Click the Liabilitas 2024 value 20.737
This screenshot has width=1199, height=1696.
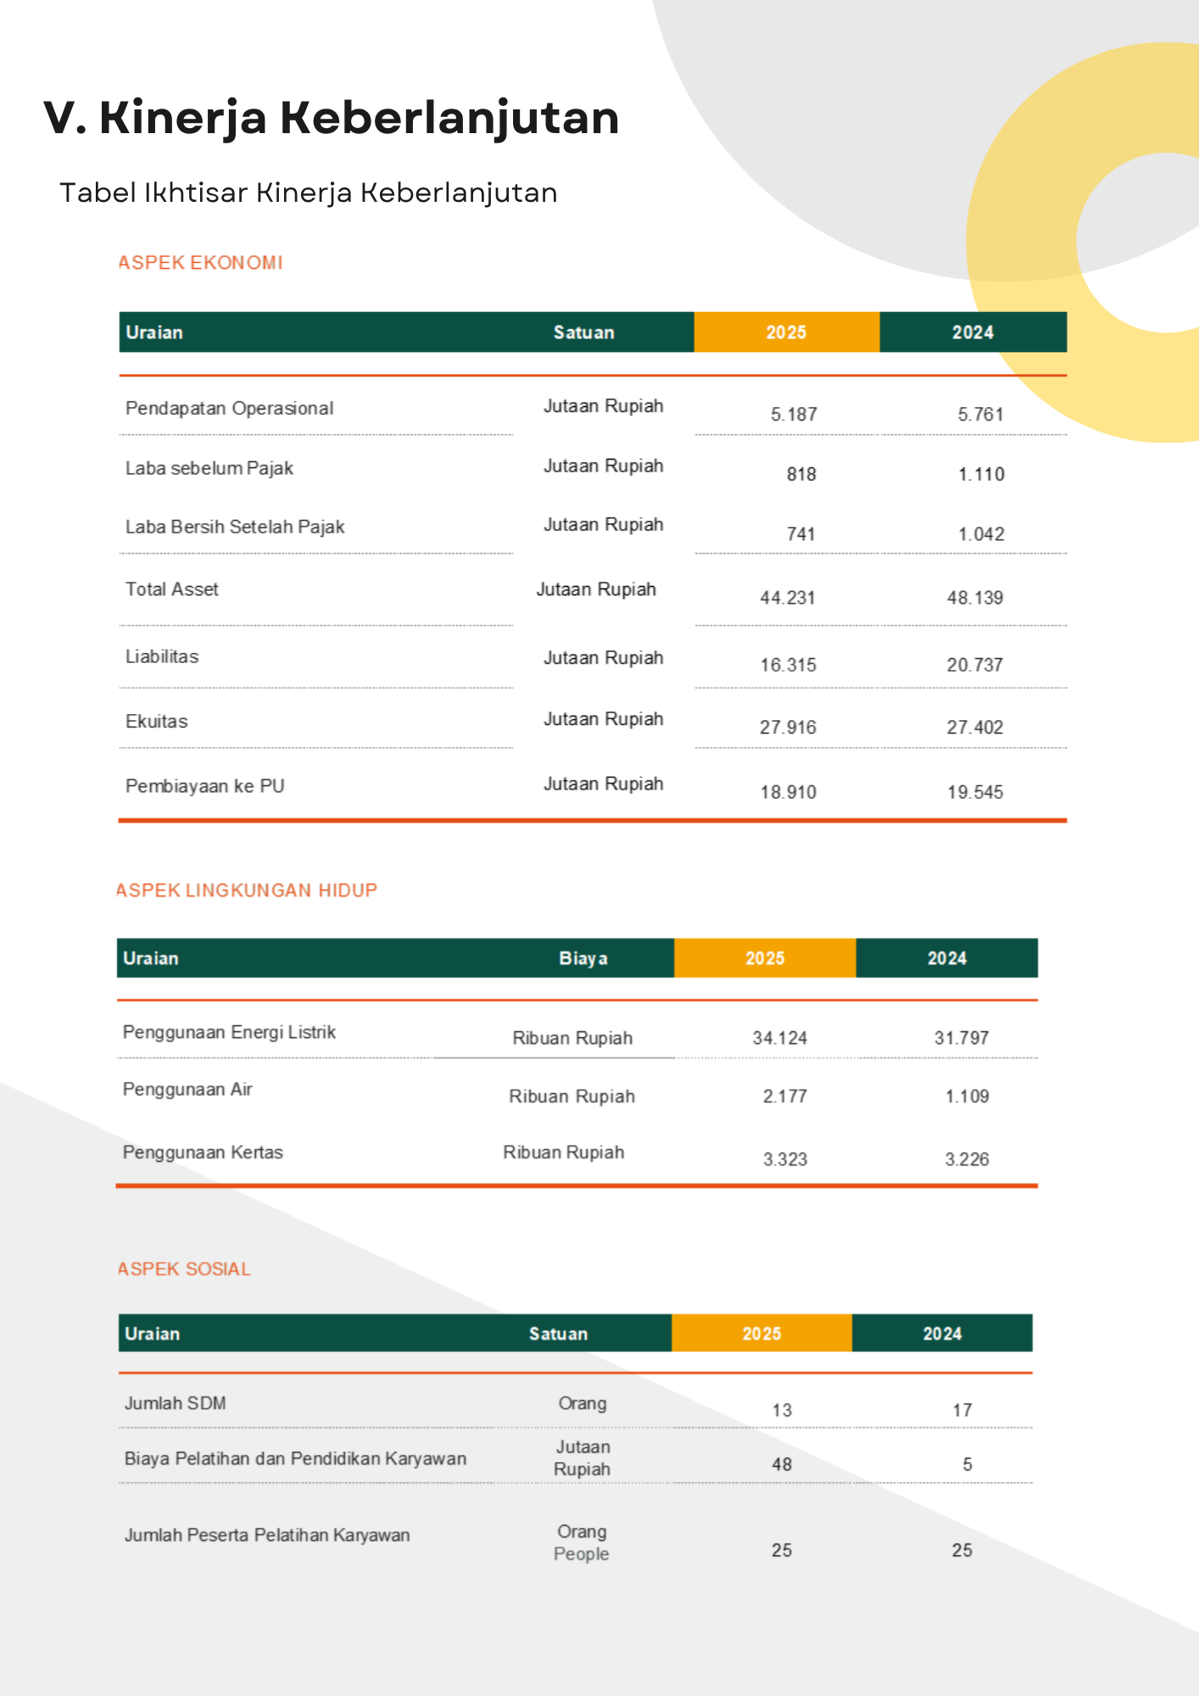point(975,665)
